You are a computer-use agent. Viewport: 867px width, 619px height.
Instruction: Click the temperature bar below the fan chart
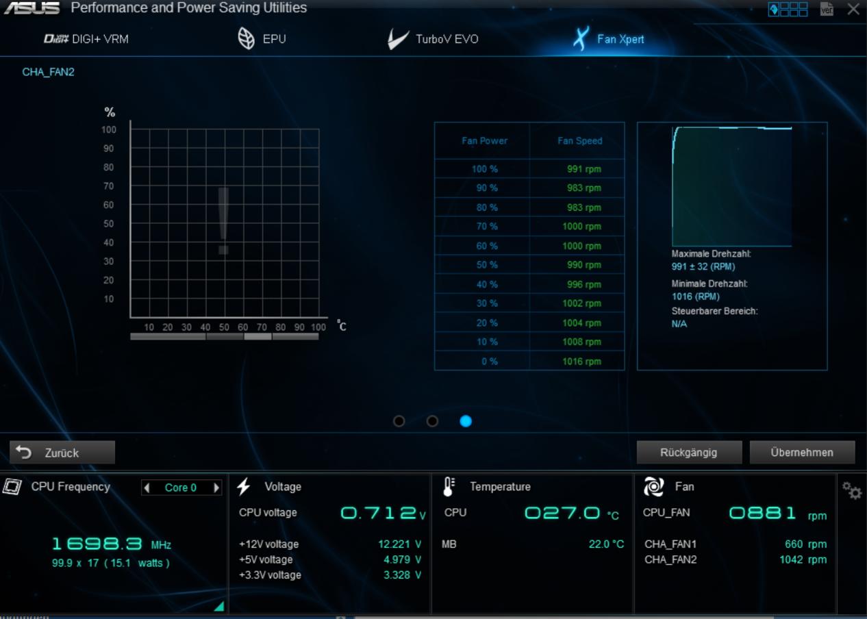pos(225,336)
